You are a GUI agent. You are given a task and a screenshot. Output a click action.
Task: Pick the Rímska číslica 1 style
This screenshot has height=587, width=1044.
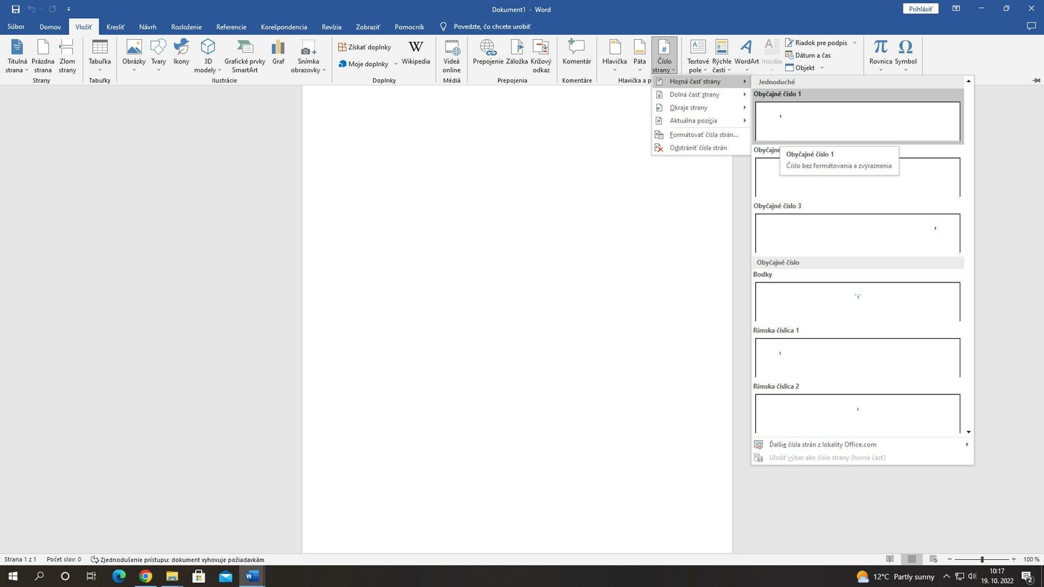coord(857,357)
